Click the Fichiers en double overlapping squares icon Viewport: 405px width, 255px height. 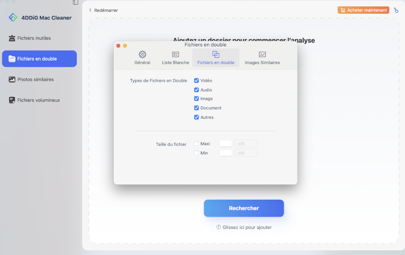point(216,54)
